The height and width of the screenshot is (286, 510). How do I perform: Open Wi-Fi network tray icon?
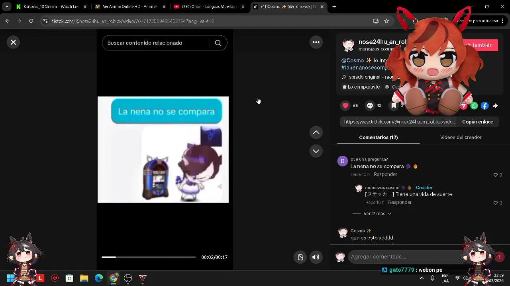point(457,278)
